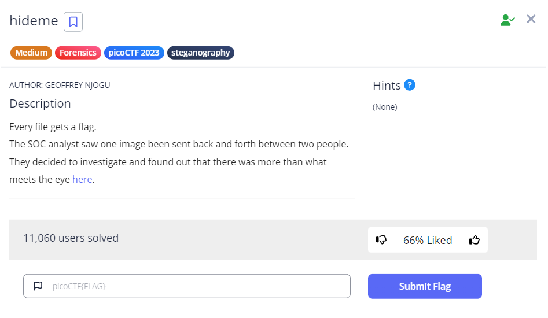
Task: Click the green solved user icon
Action: 507,20
